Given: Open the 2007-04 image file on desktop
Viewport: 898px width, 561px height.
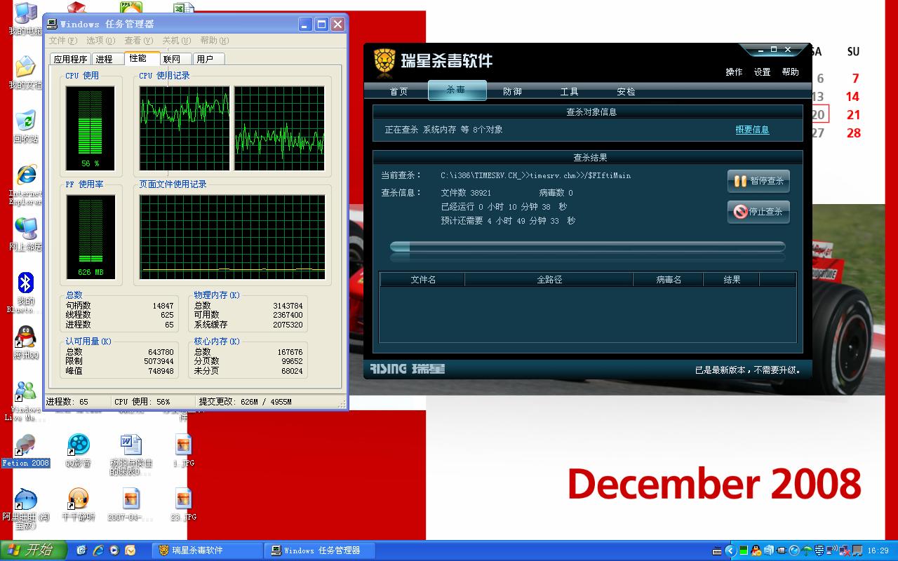Looking at the screenshot, I should [x=131, y=505].
